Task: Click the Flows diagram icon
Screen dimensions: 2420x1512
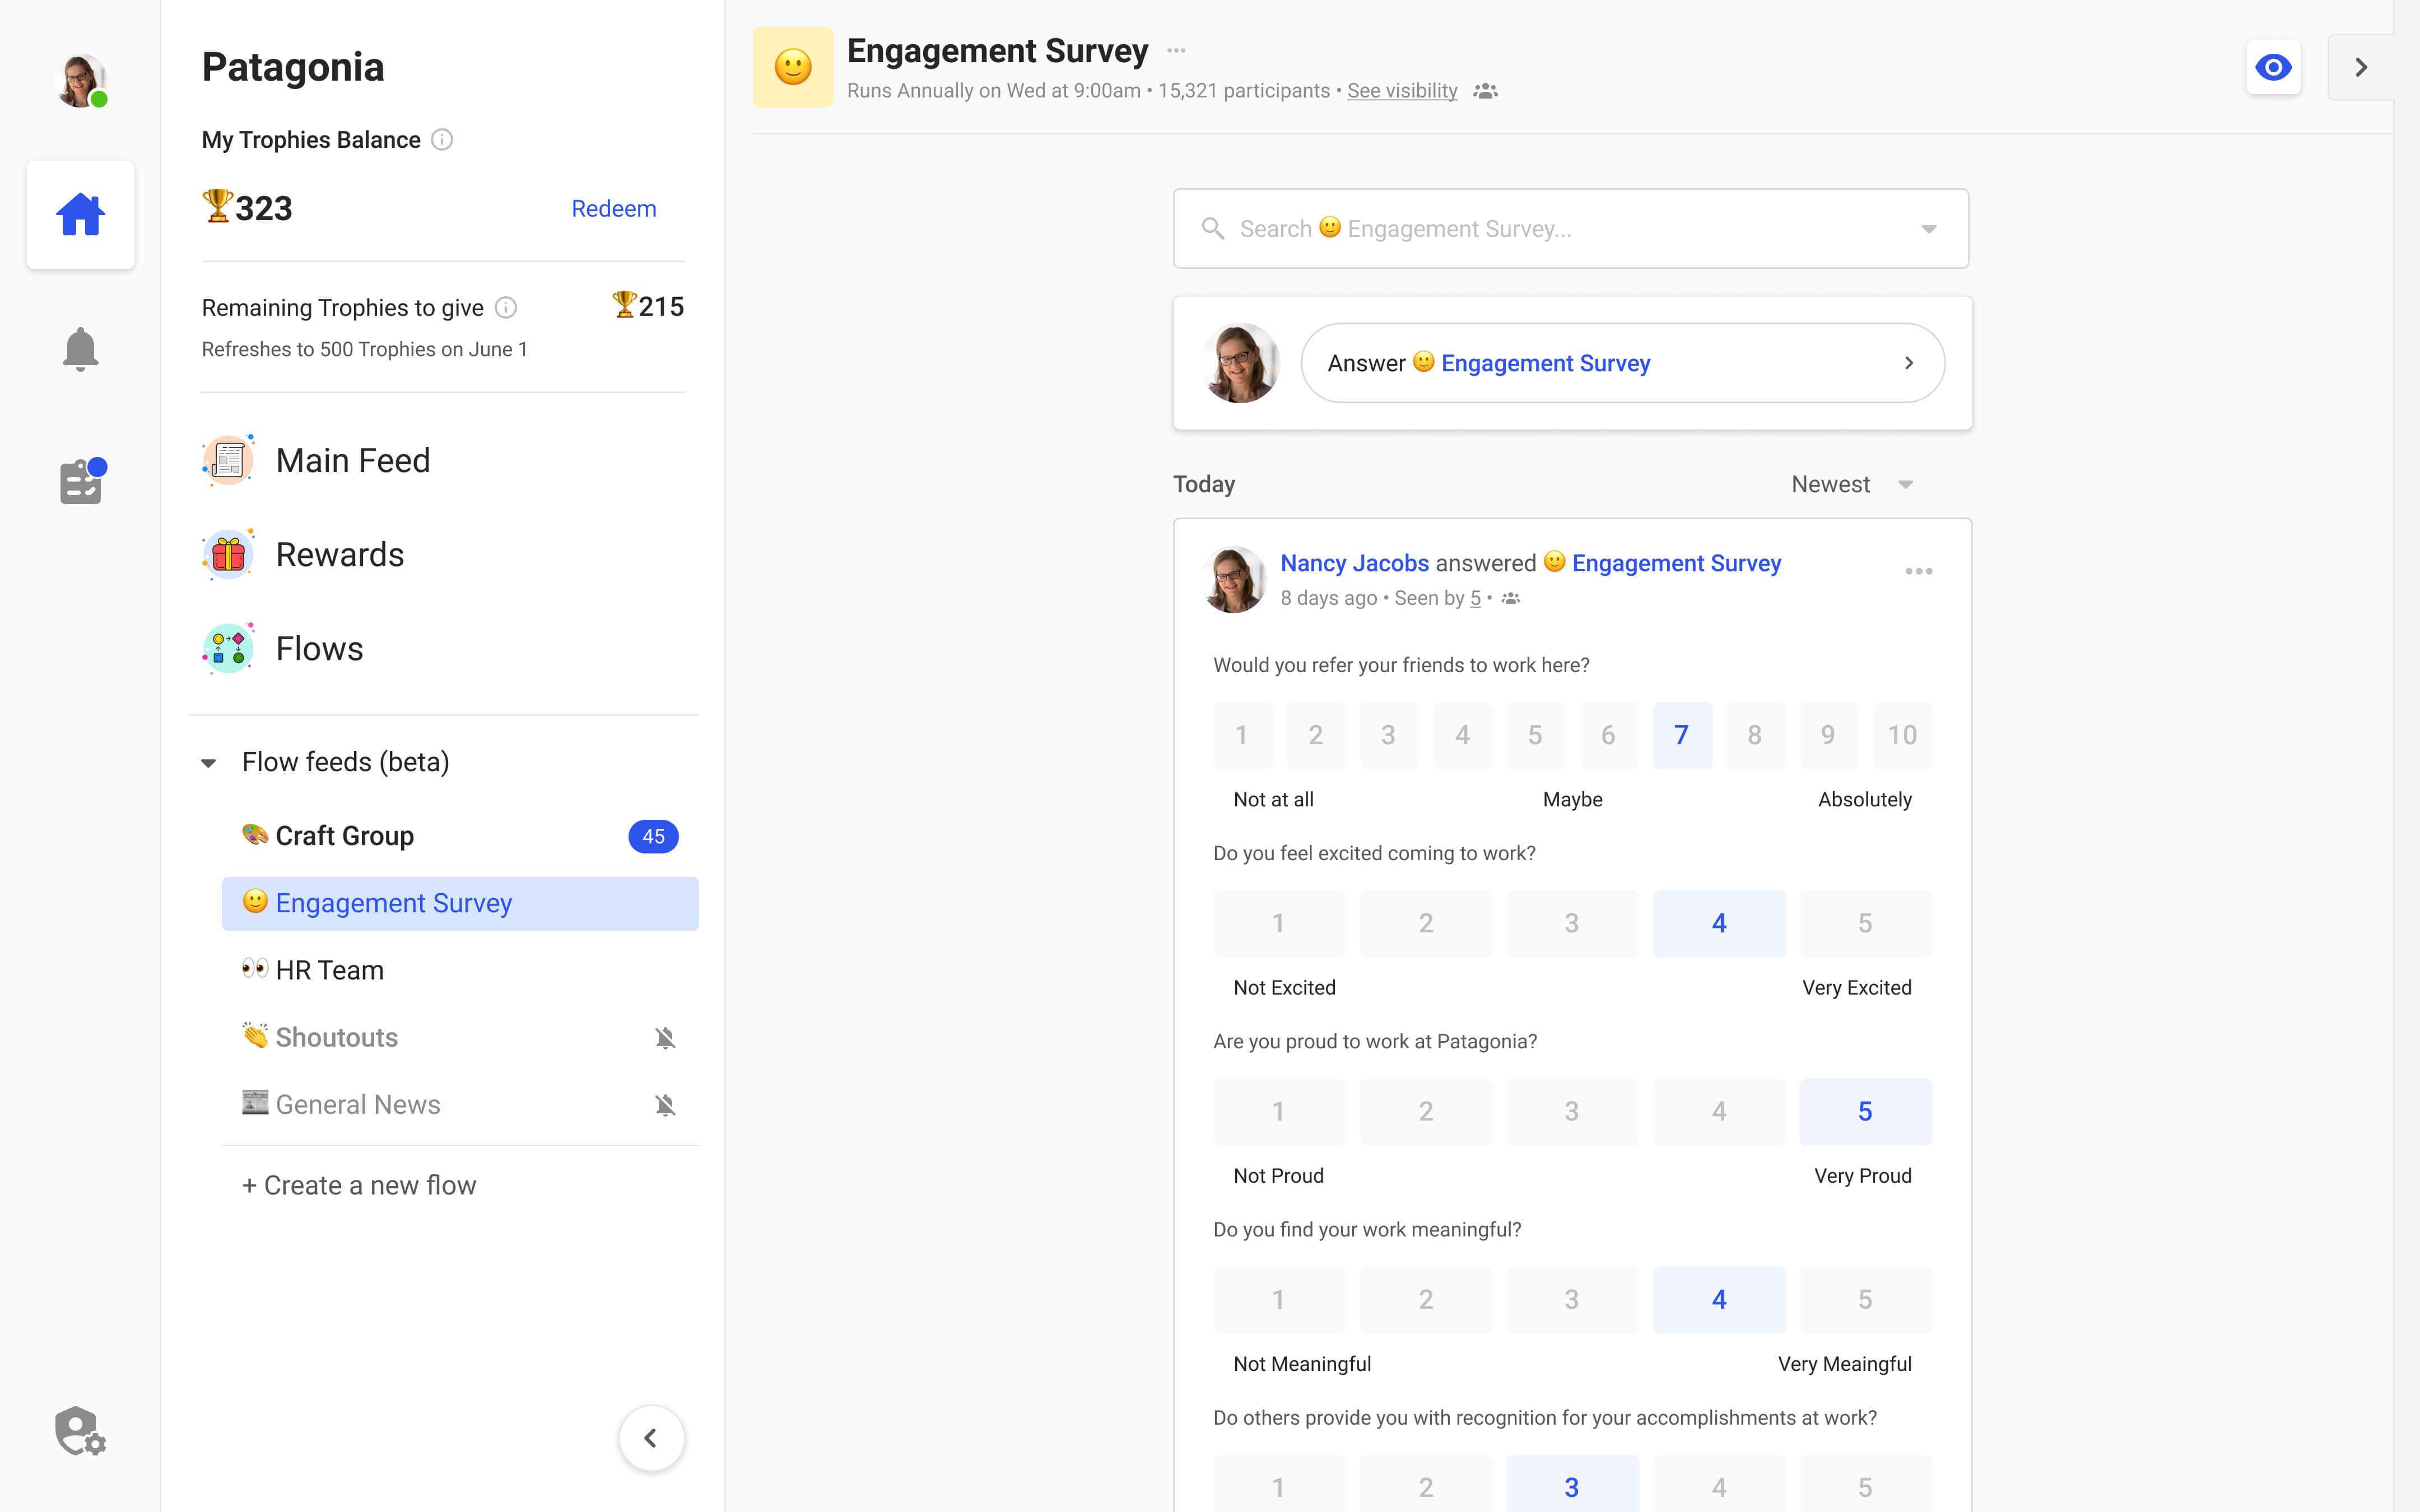Action: (x=228, y=648)
